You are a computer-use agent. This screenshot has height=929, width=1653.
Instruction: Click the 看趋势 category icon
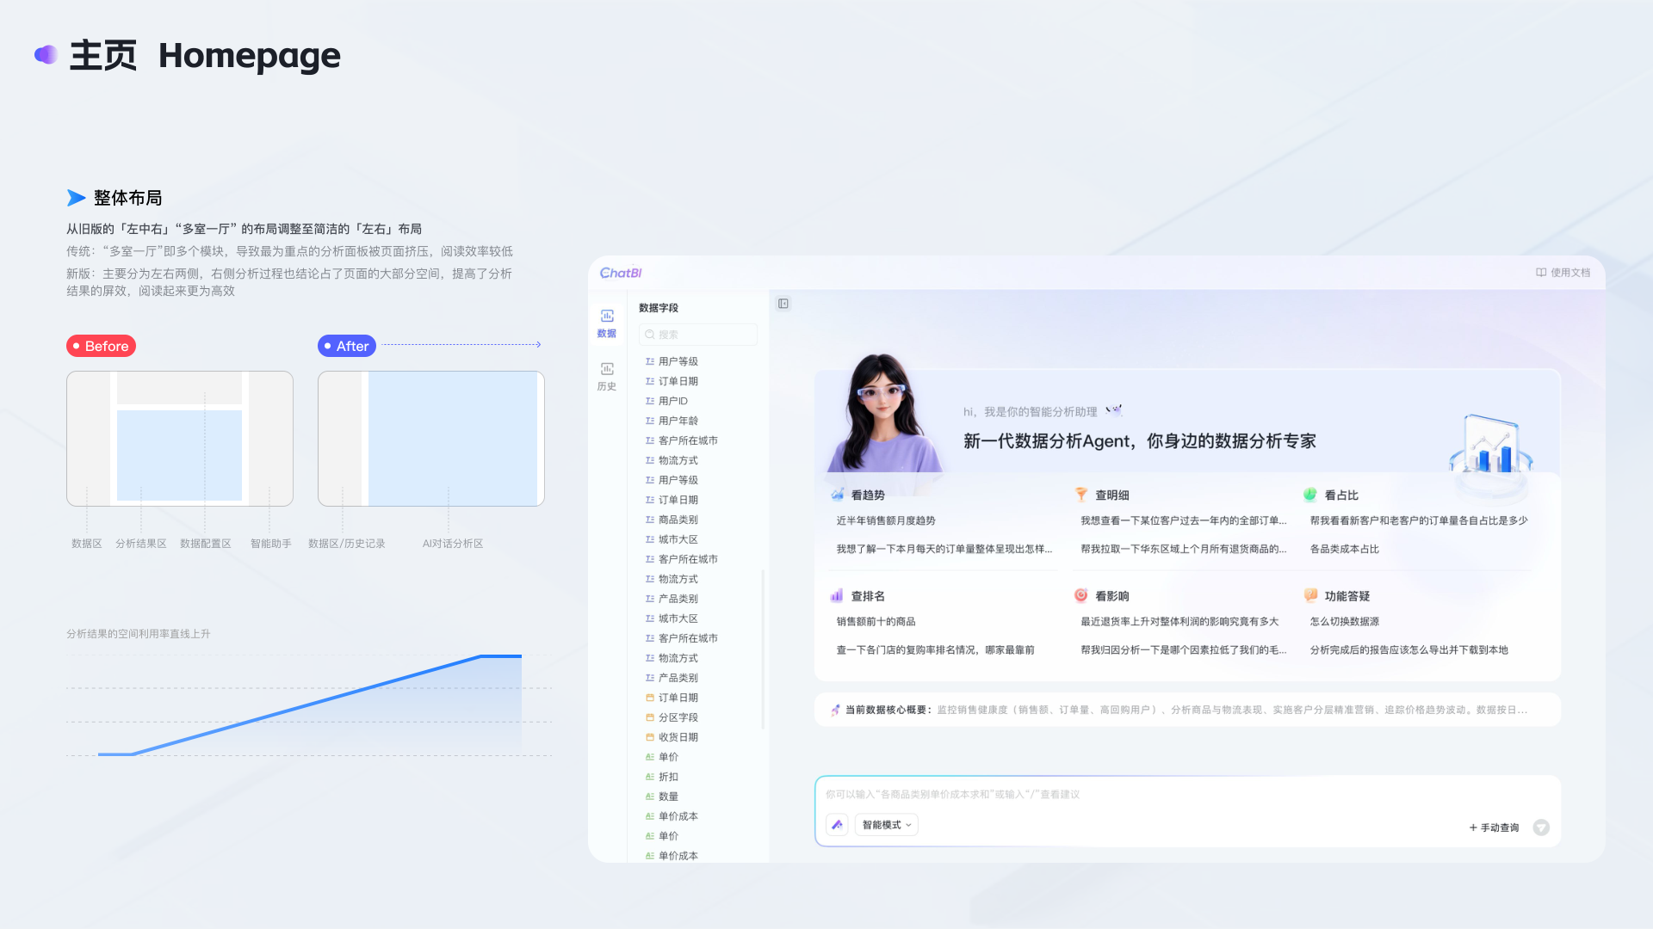click(837, 495)
